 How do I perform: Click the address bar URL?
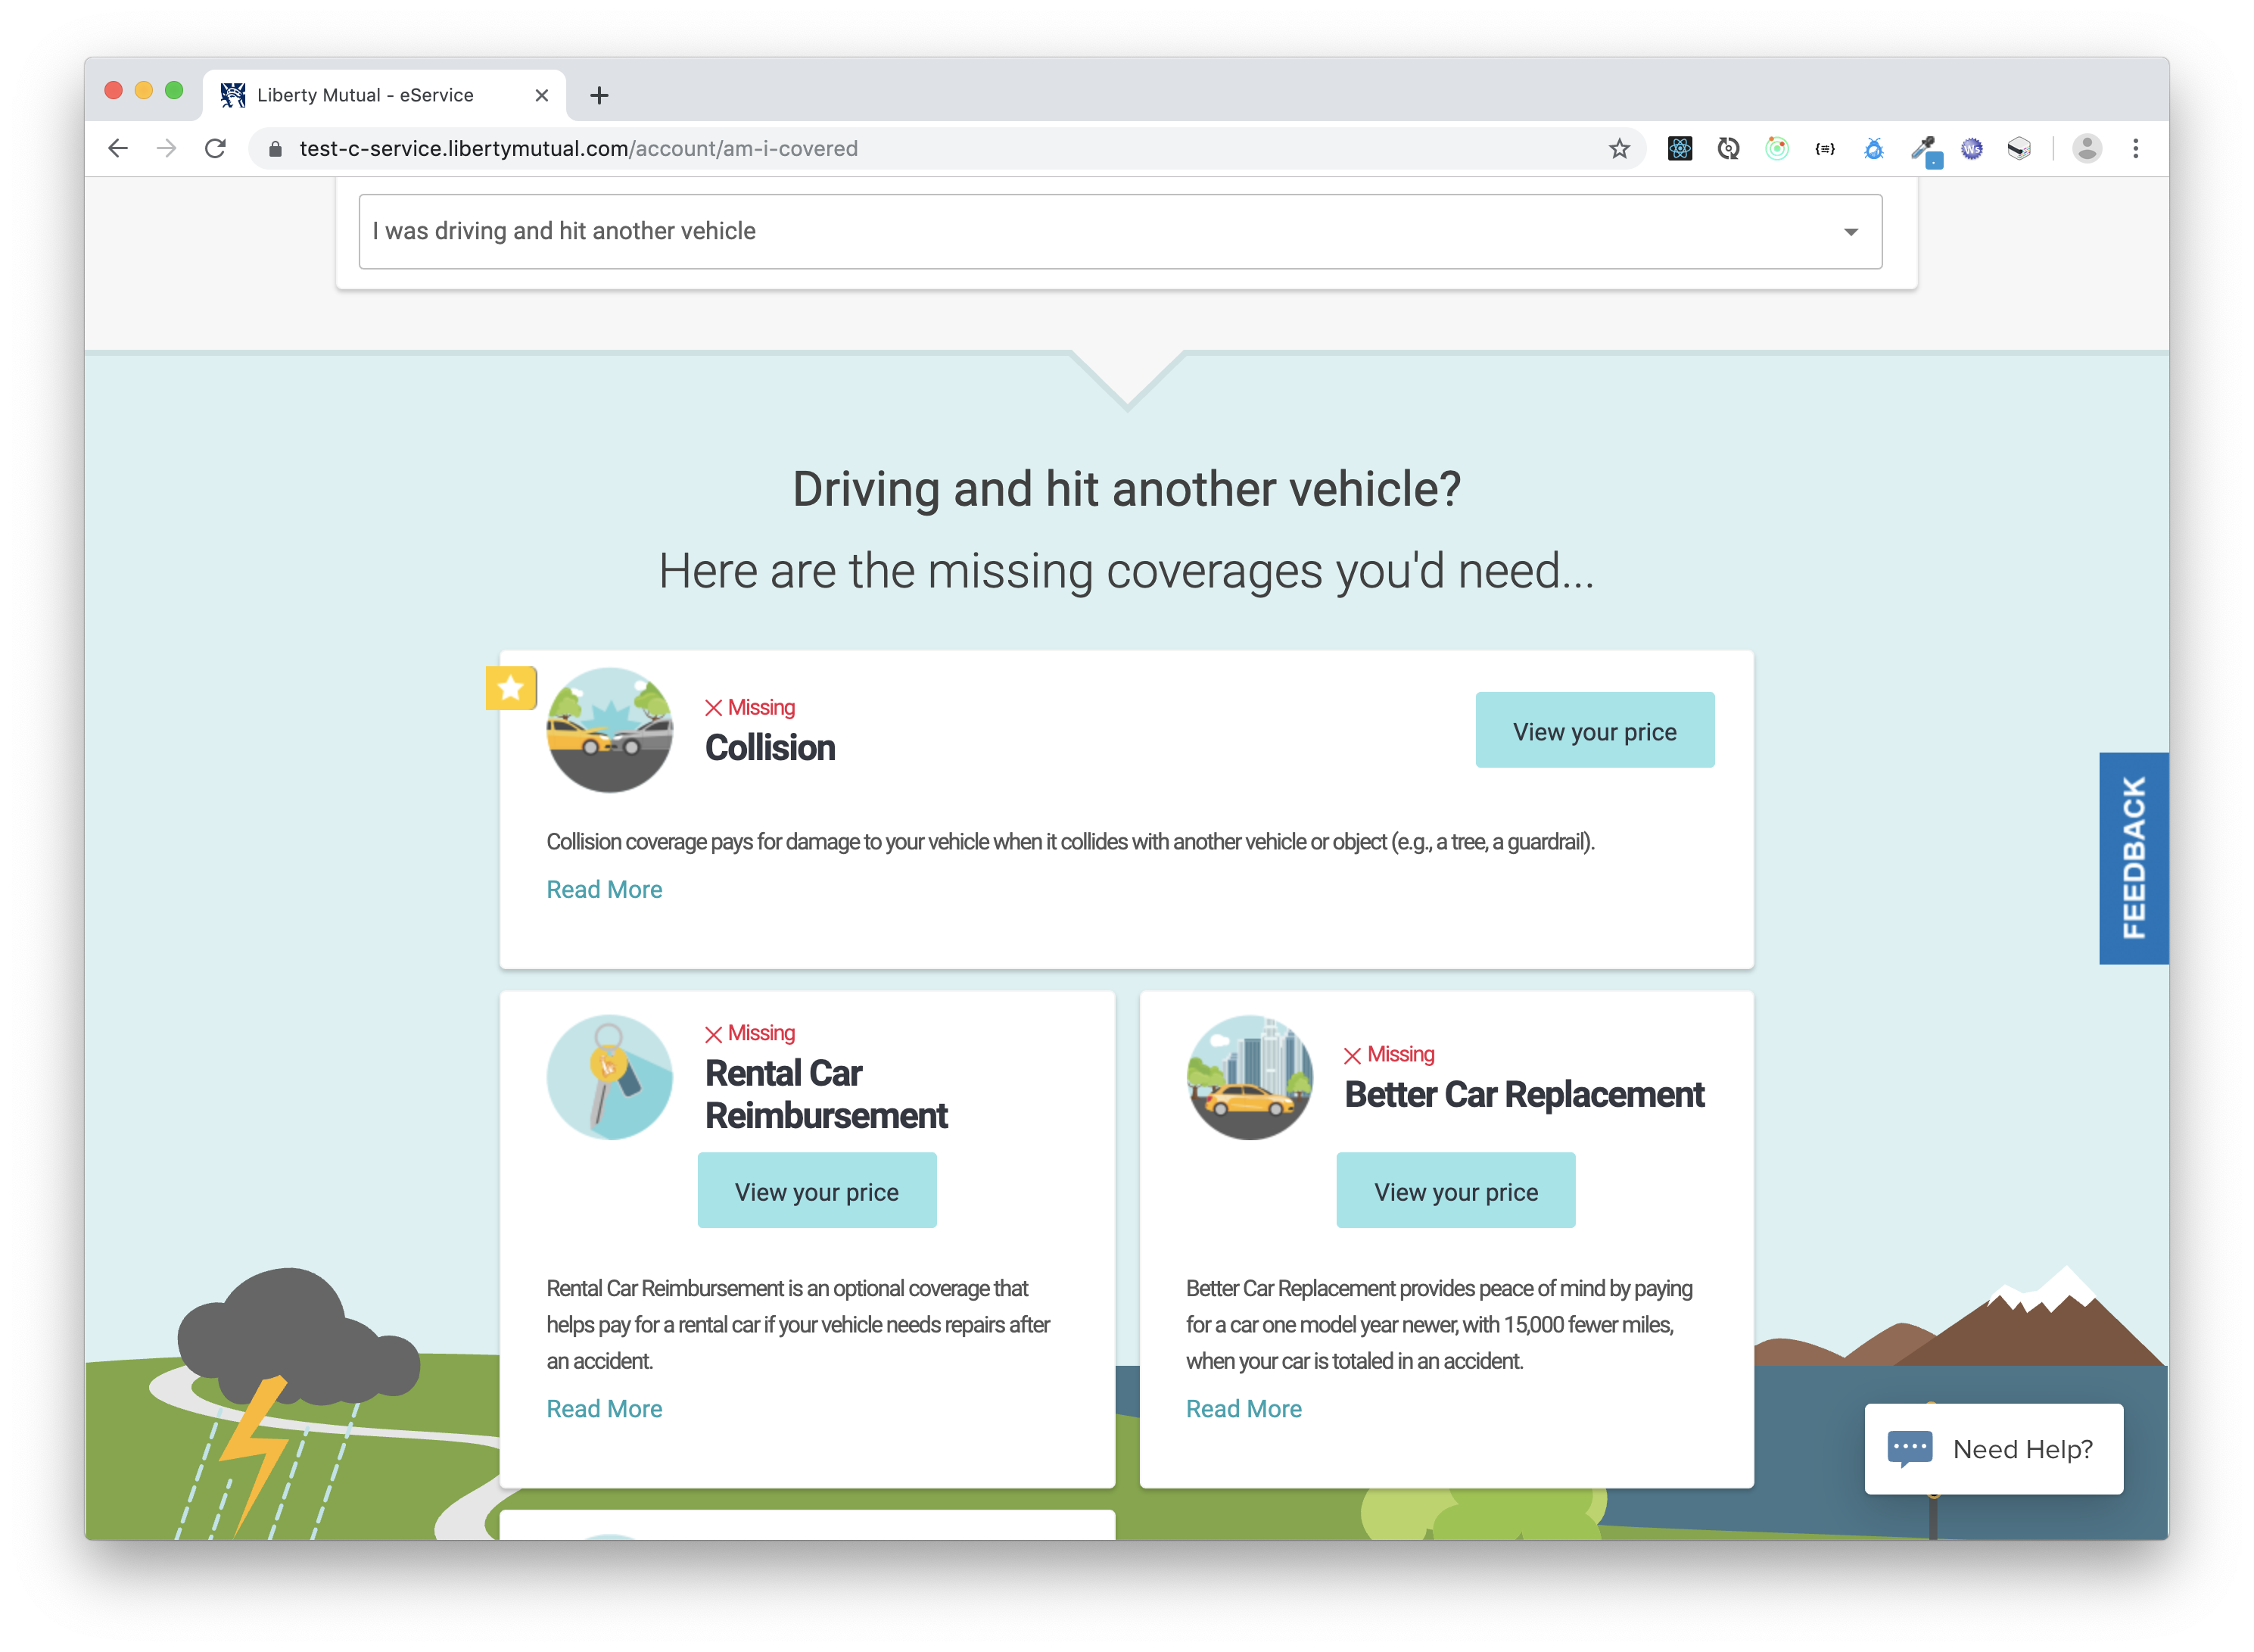578,149
